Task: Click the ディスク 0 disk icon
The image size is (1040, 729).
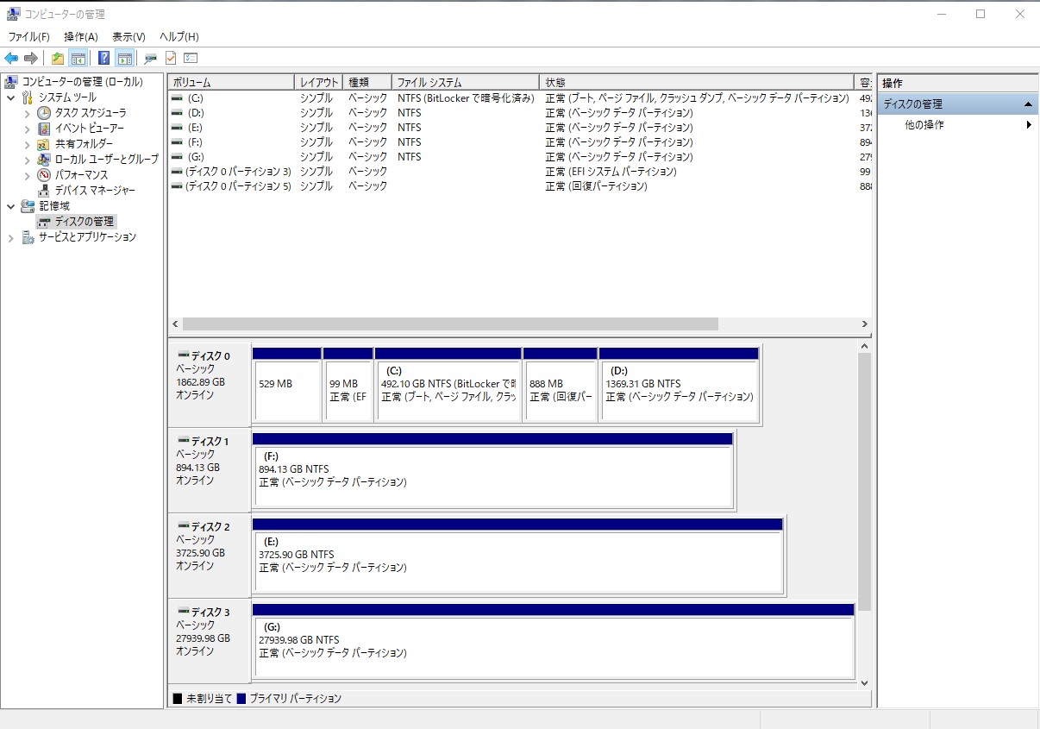Action: 183,355
